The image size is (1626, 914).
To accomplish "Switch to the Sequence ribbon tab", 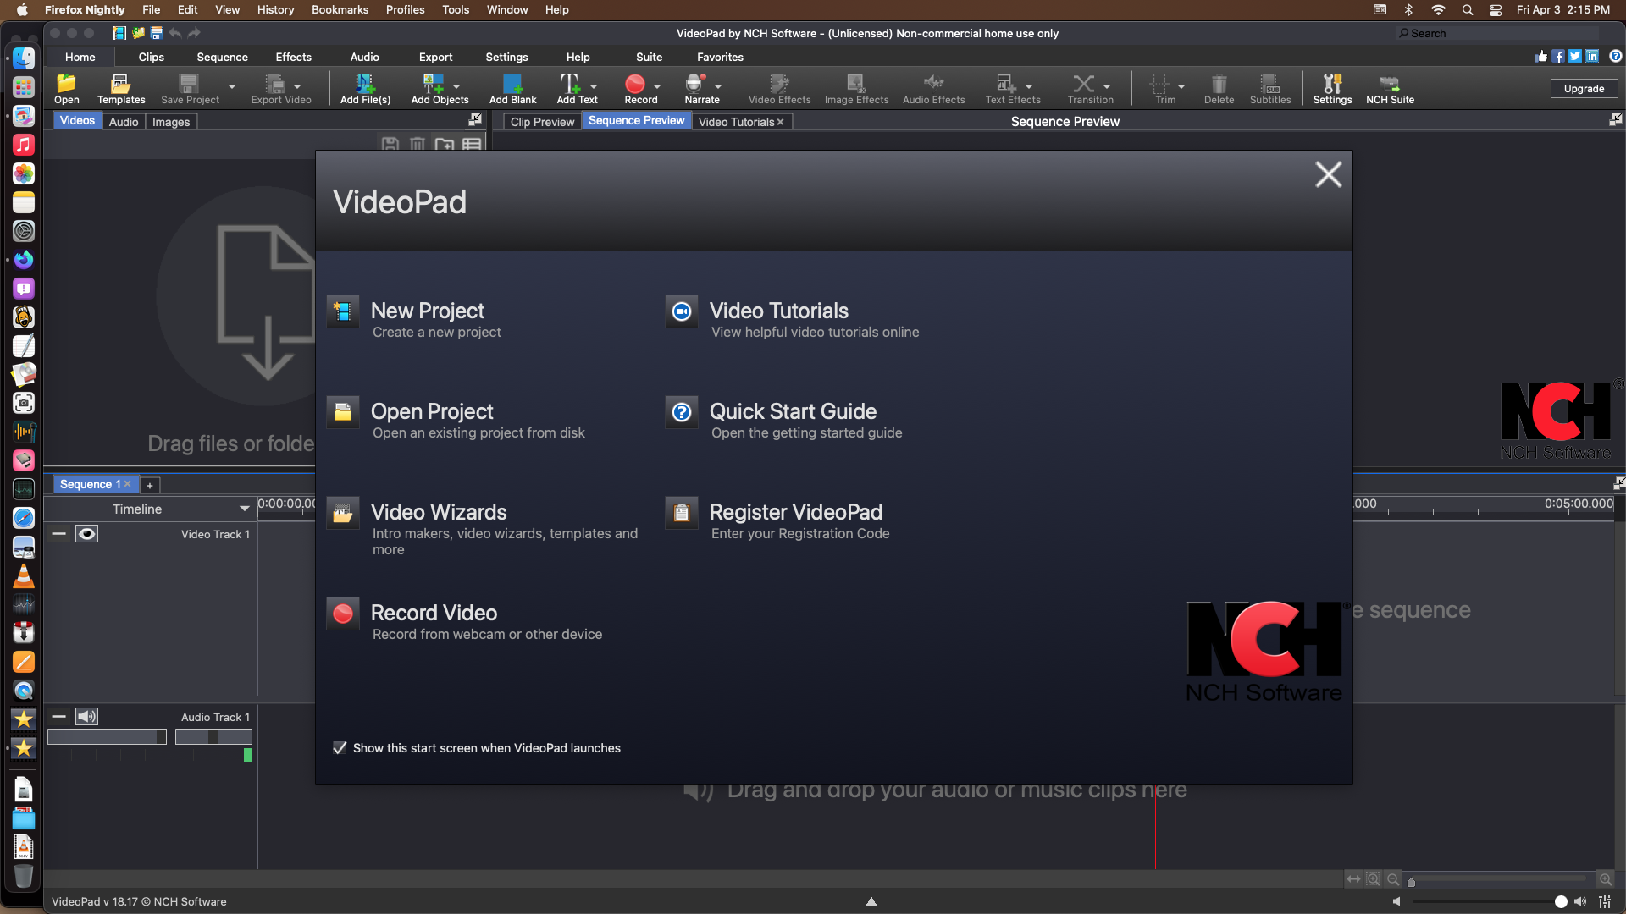I will (x=223, y=57).
